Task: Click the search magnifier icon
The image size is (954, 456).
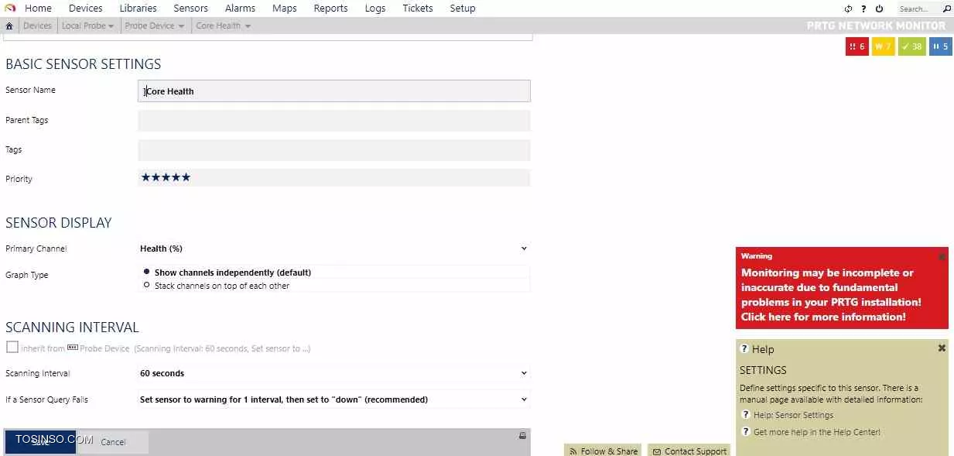Action: 947,9
